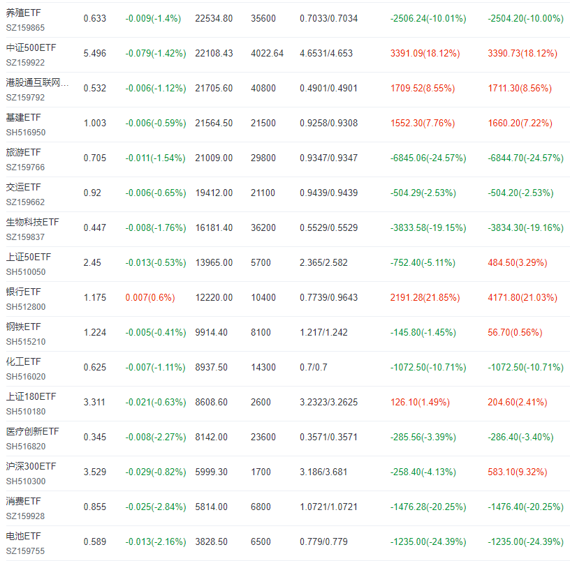Open the 港股通互联网 fund name

pyautogui.click(x=37, y=82)
